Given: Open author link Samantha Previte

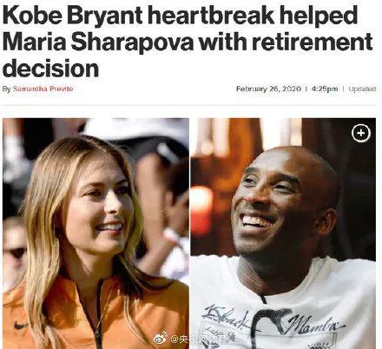Looking at the screenshot, I should coord(43,89).
